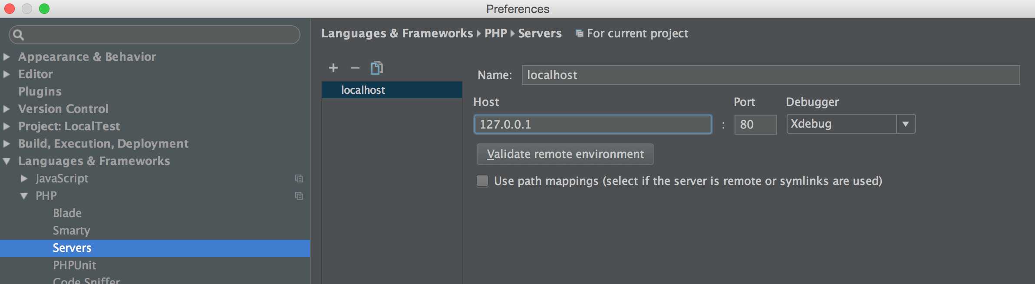This screenshot has height=284, width=1035.
Task: Open the Plugins settings page
Action: (40, 92)
